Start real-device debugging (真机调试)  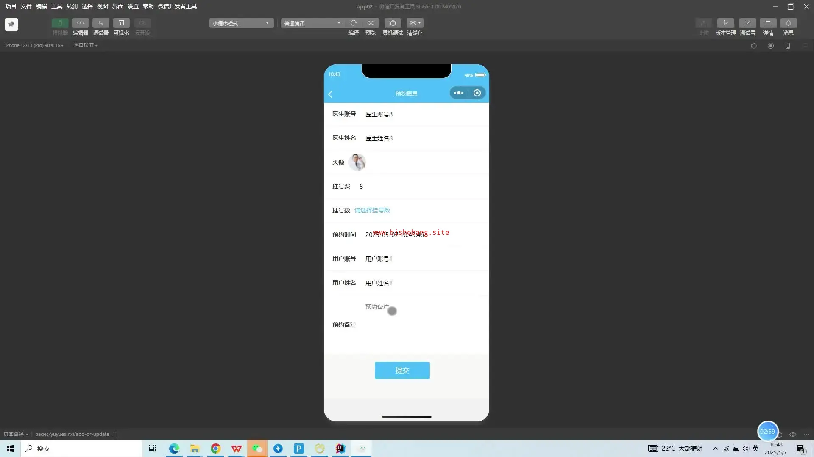click(x=393, y=23)
